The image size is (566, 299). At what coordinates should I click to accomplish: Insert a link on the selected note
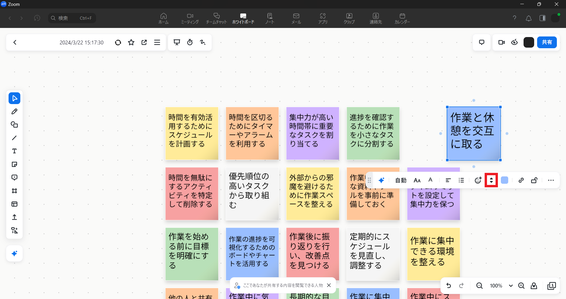(x=521, y=180)
